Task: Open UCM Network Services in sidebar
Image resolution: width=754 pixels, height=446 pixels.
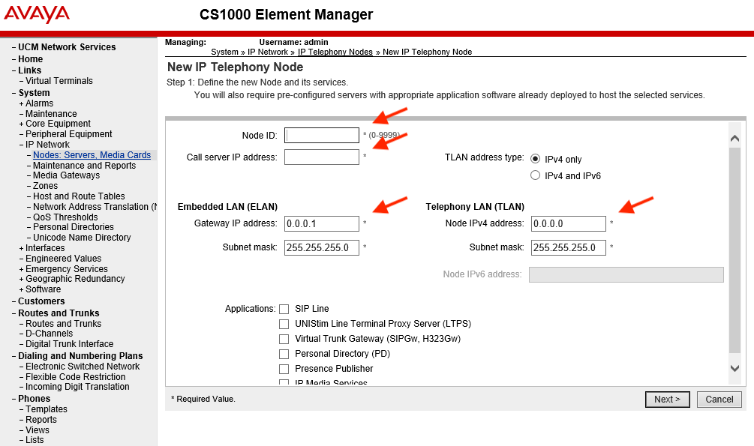Action: [x=67, y=47]
